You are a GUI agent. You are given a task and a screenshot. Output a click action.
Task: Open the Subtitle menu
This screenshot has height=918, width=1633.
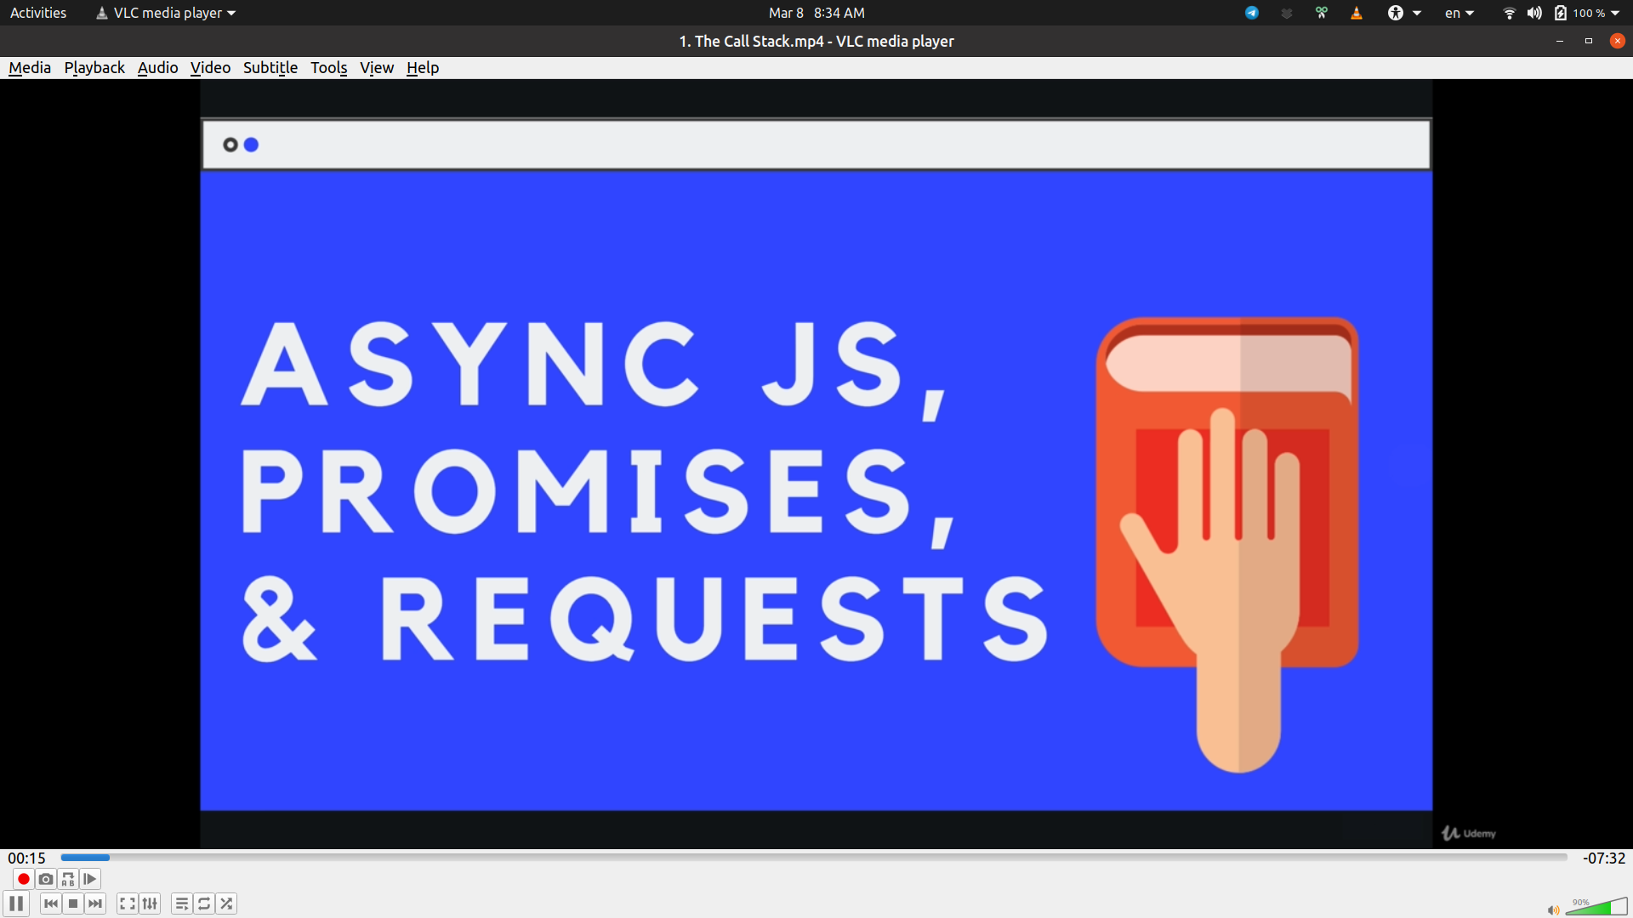(270, 68)
